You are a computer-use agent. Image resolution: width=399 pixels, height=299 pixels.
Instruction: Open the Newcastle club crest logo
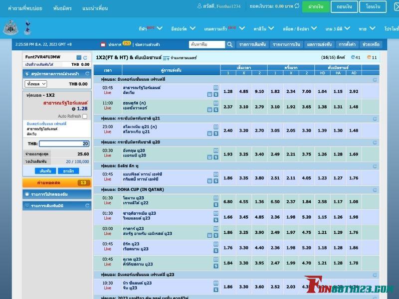(x=10, y=27)
